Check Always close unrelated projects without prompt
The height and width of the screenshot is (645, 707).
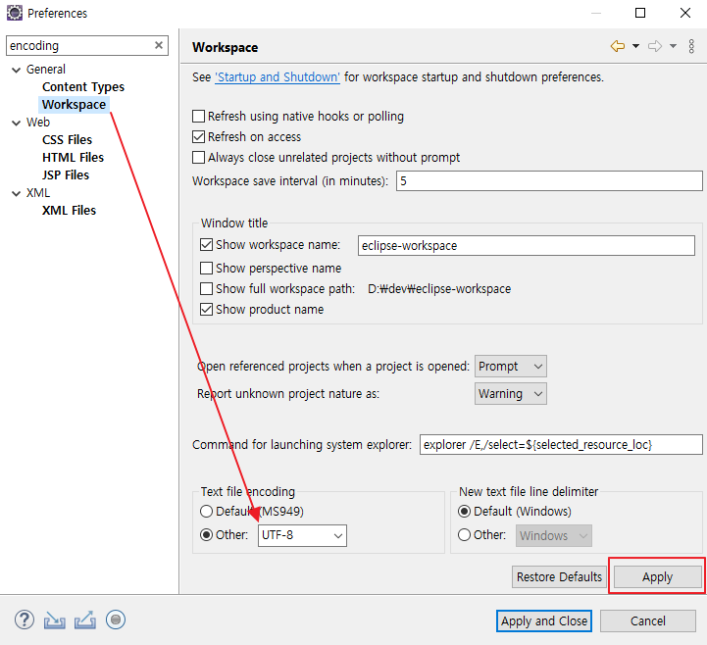198,157
